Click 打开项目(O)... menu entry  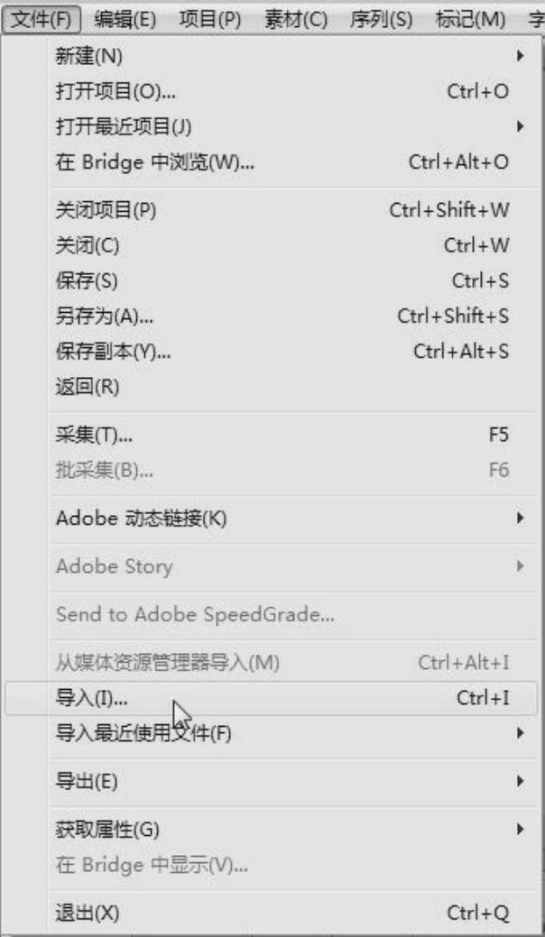115,91
